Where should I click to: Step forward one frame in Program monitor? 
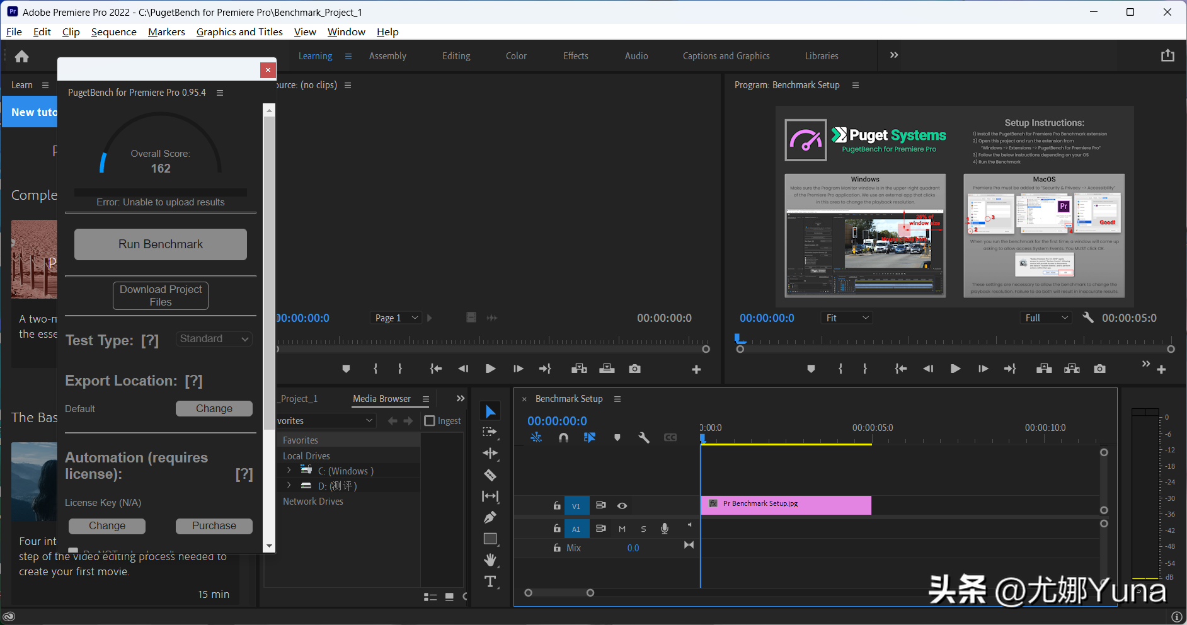point(983,369)
